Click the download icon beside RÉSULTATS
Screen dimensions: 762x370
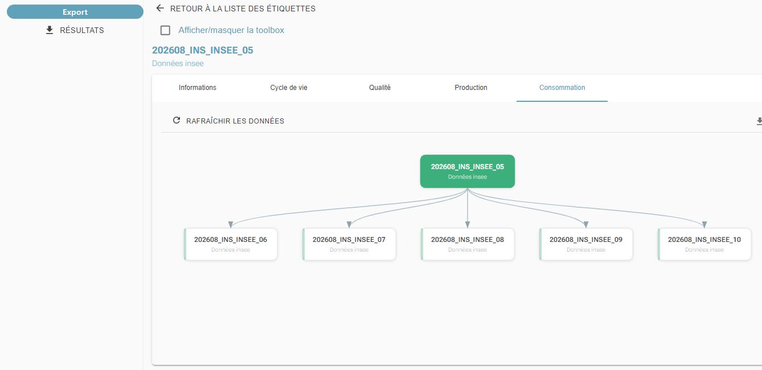(50, 30)
